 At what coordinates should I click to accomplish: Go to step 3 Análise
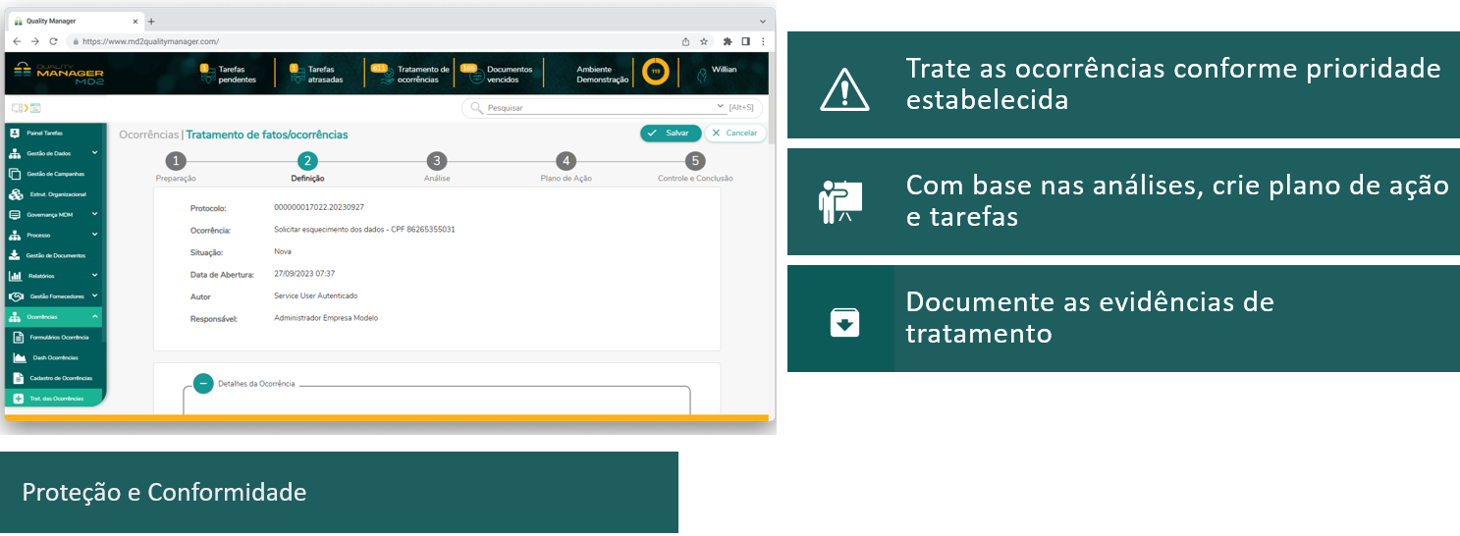[436, 161]
